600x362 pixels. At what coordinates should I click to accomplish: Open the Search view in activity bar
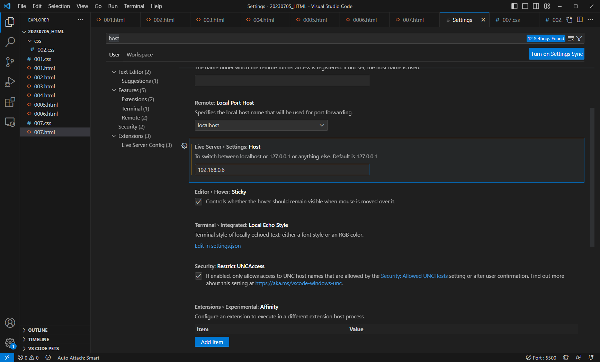(x=10, y=42)
